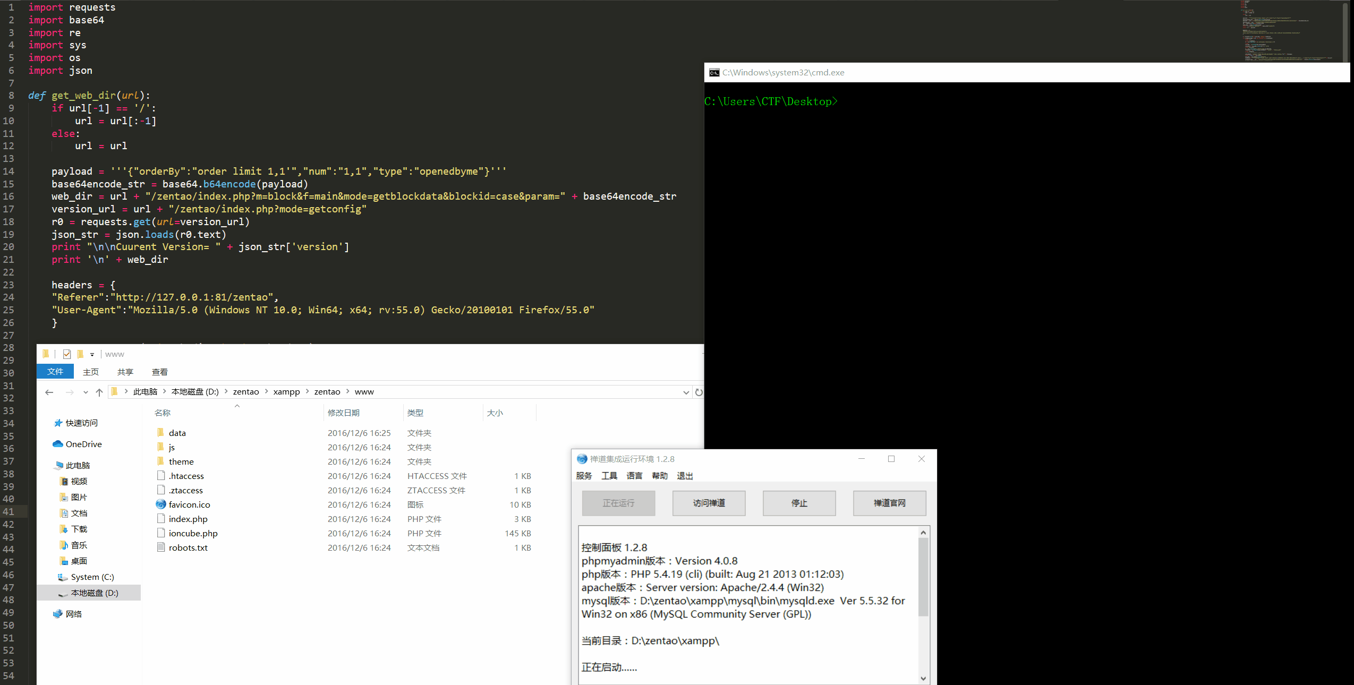Screen dimensions: 1354x685
Task: Expand chevron after zentao in breadcrumb path
Action: [x=266, y=391]
